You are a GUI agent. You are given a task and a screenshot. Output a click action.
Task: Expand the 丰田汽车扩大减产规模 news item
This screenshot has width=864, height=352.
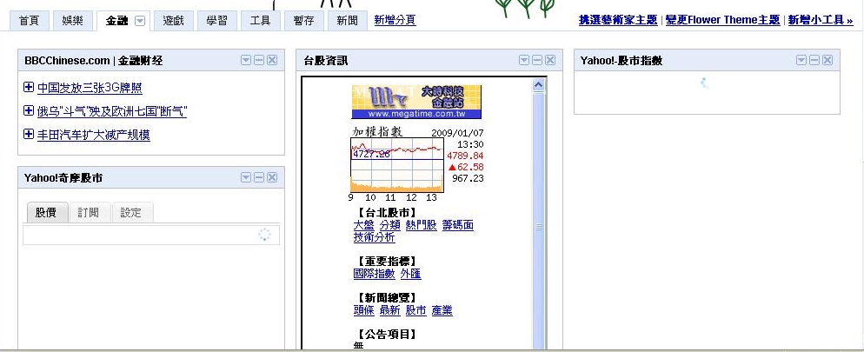click(x=29, y=134)
